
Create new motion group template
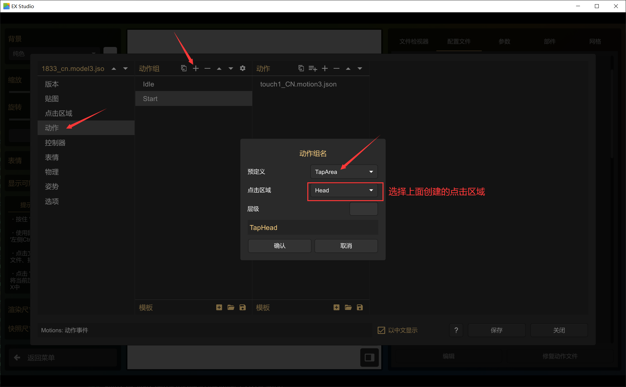(x=219, y=307)
